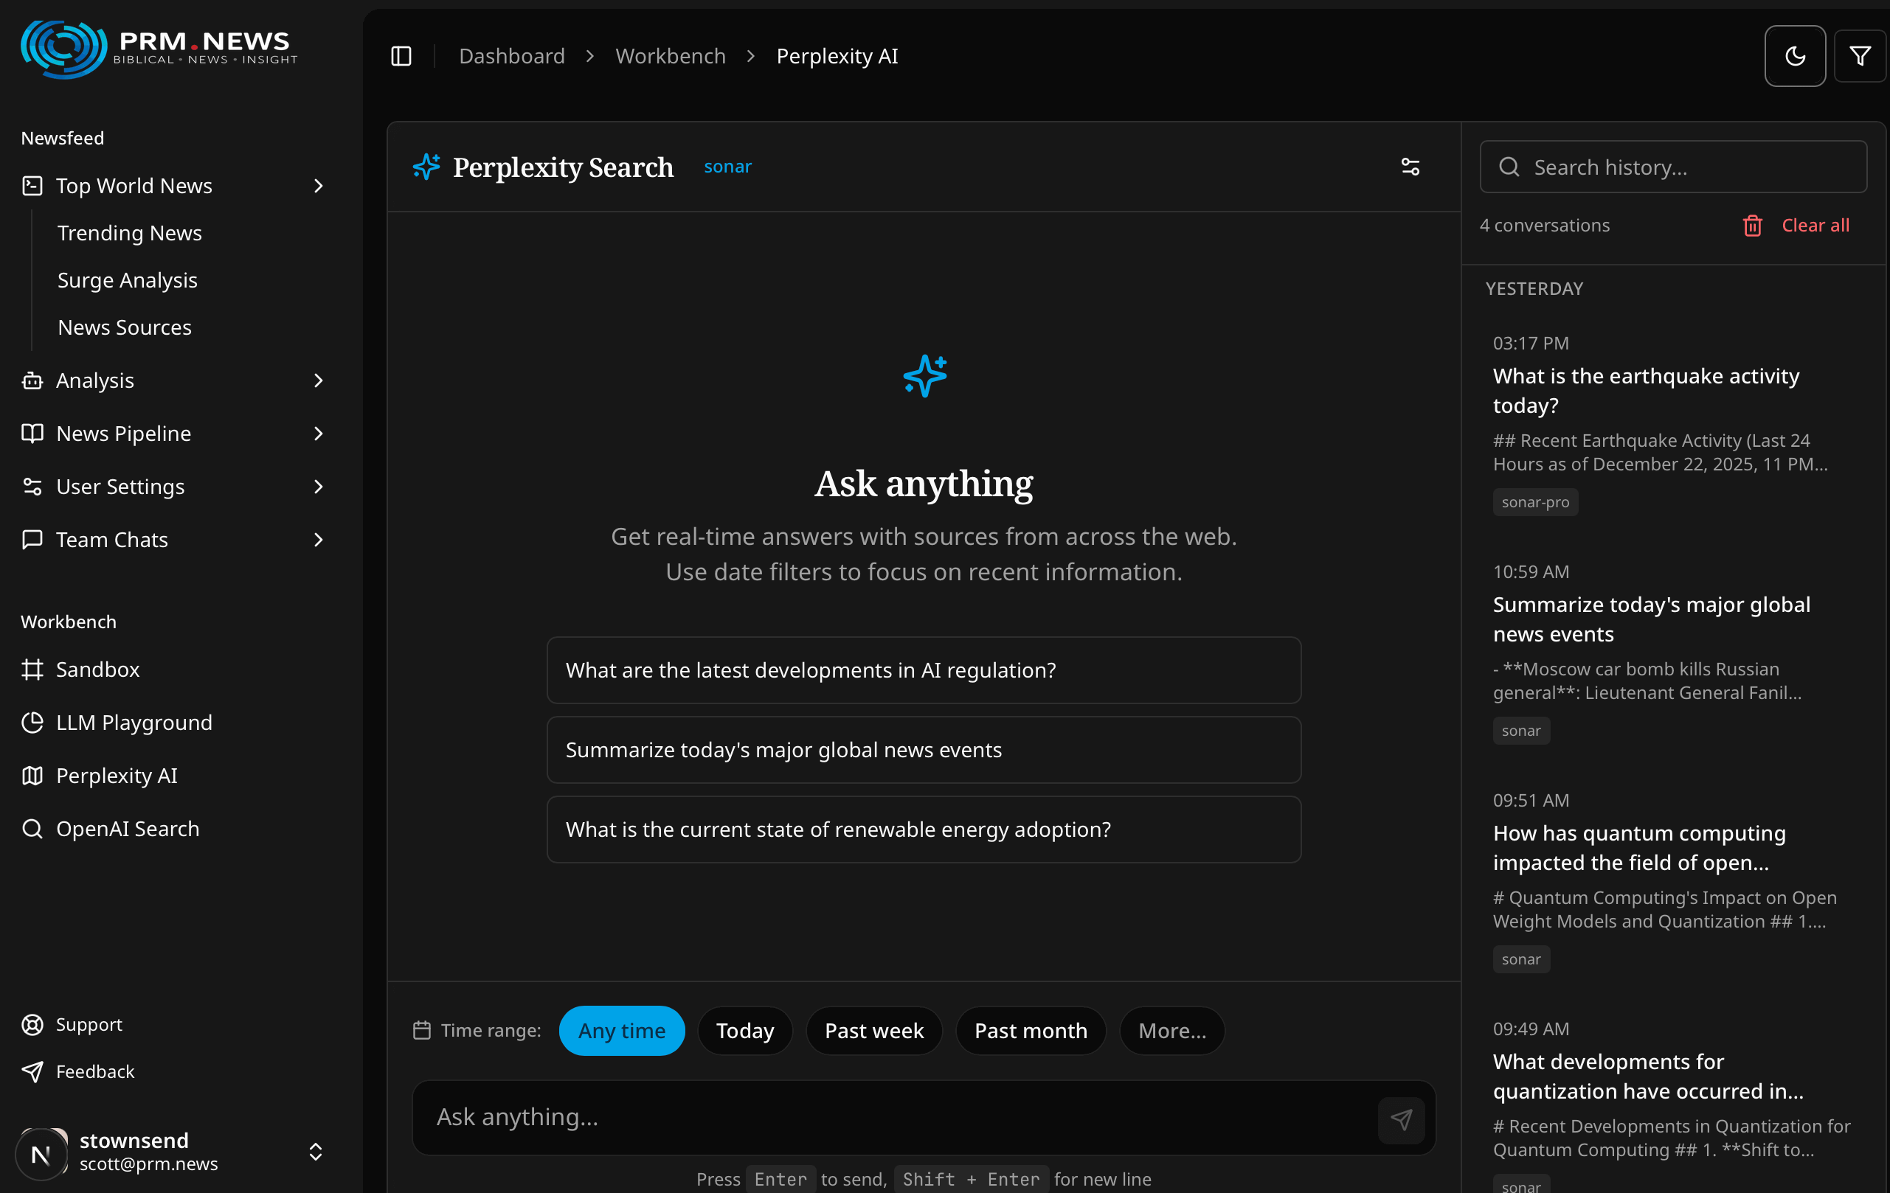Select the Past week time range
Viewport: 1890px width, 1193px height.
pos(873,1030)
